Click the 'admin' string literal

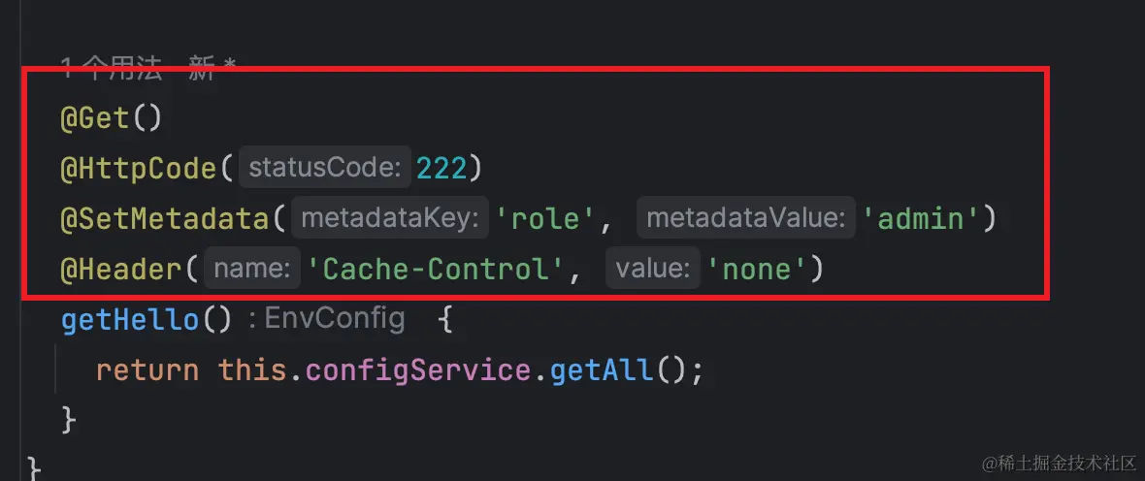point(921,219)
